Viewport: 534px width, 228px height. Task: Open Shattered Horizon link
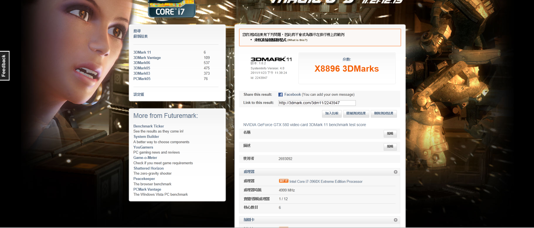148,168
